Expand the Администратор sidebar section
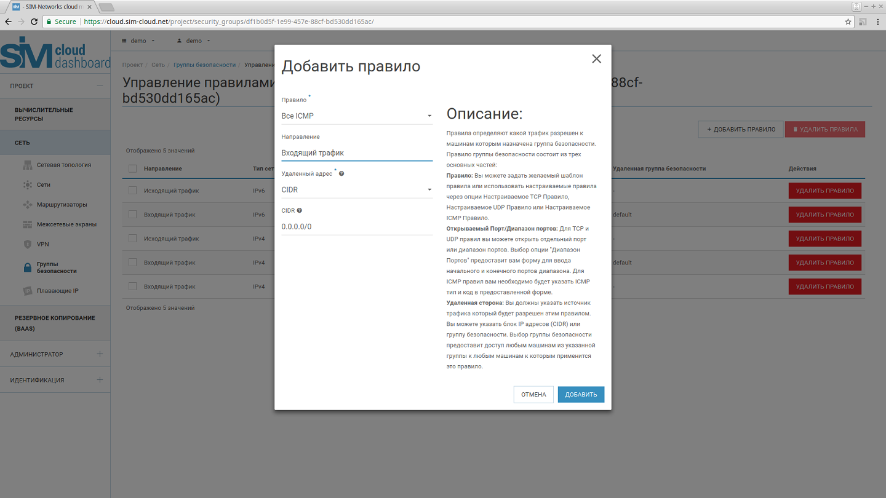The height and width of the screenshot is (498, 886). (55, 354)
